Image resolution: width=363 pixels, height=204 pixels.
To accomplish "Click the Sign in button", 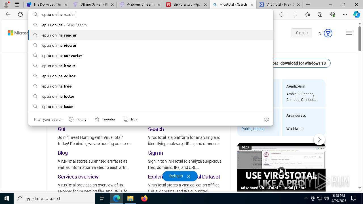I will click(302, 33).
